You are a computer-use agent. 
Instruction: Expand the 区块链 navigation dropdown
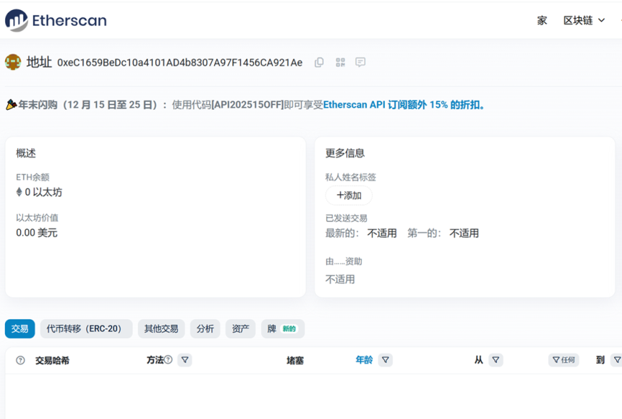pos(584,20)
